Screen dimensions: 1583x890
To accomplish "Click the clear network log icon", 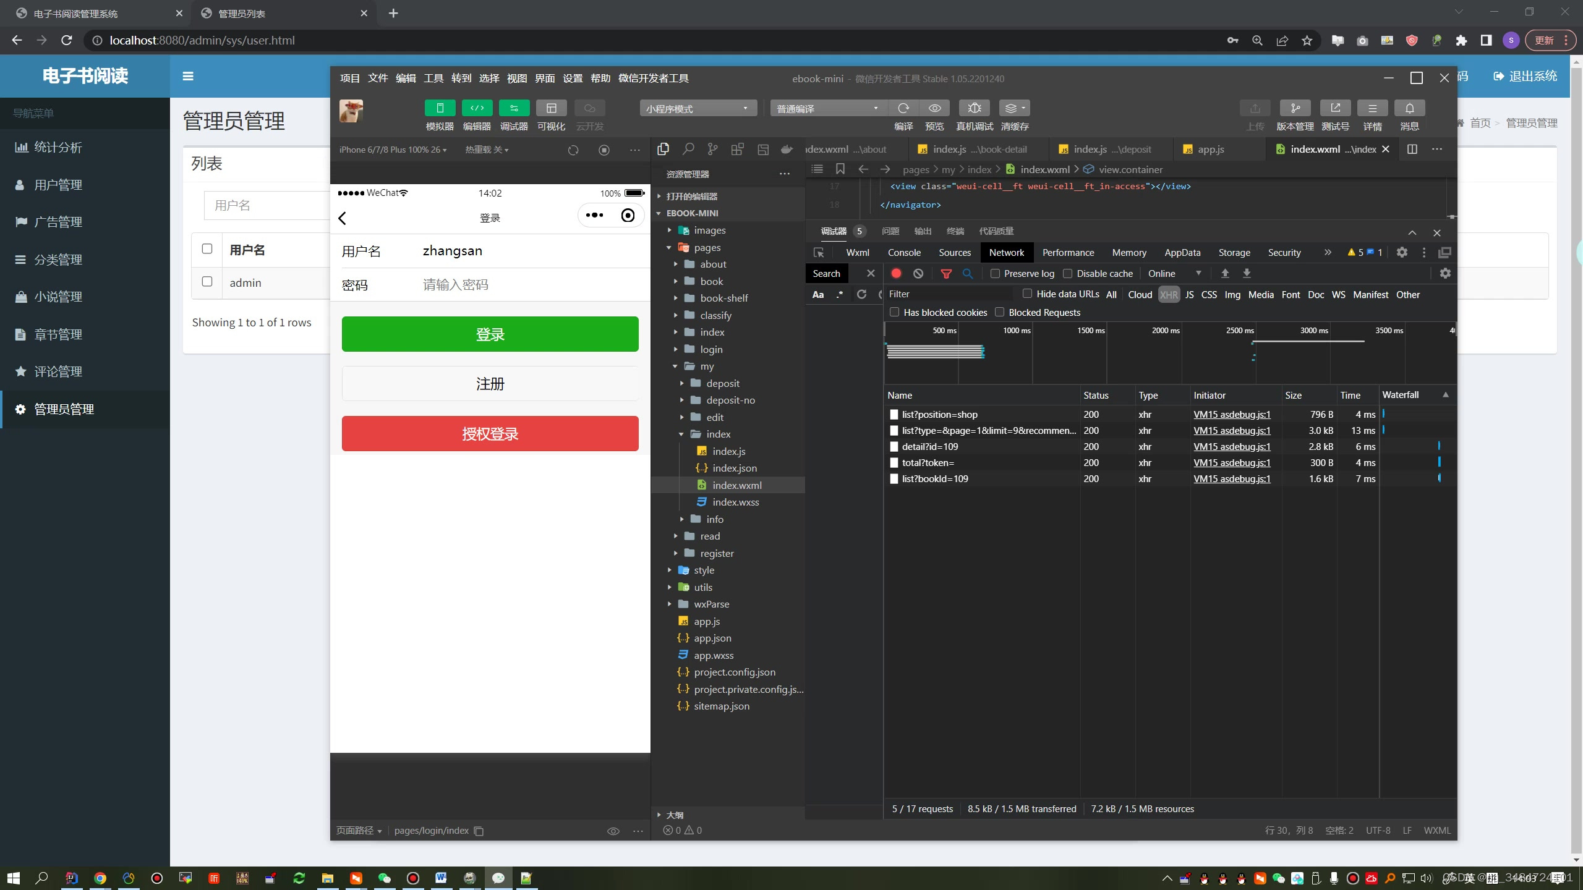I will [x=918, y=273].
